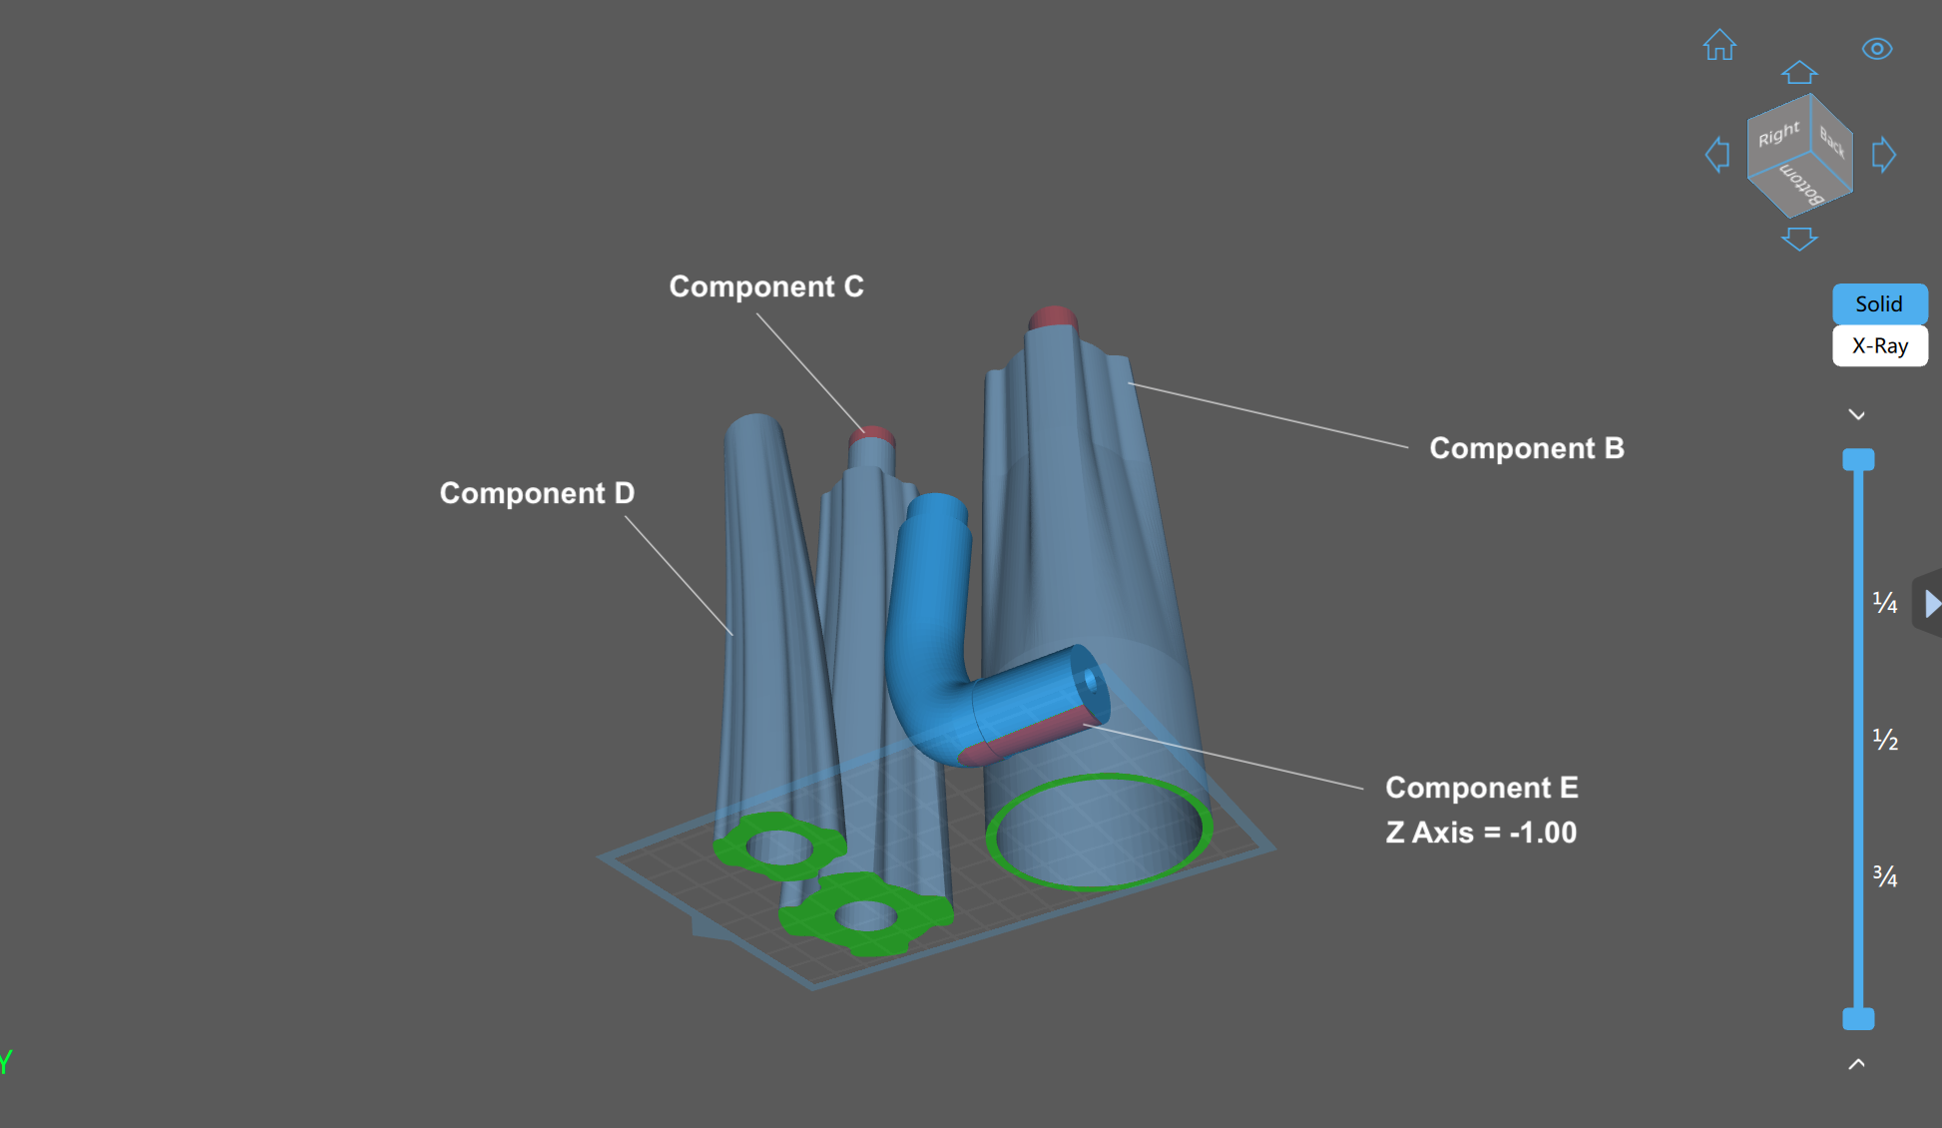Select the Component E label
This screenshot has width=1942, height=1128.
tap(1481, 788)
